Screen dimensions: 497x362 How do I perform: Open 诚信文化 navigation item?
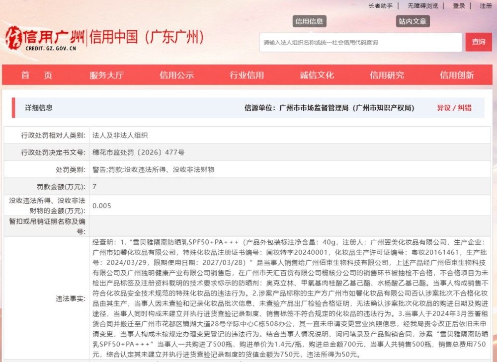tap(317, 75)
